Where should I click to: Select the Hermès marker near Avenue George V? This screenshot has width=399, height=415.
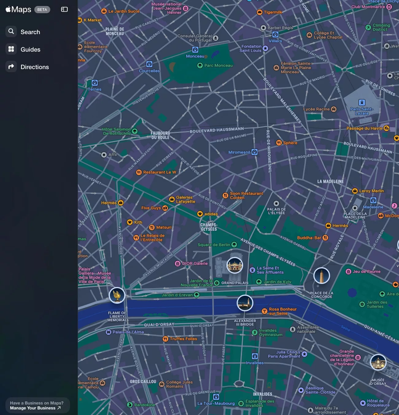[x=121, y=203]
